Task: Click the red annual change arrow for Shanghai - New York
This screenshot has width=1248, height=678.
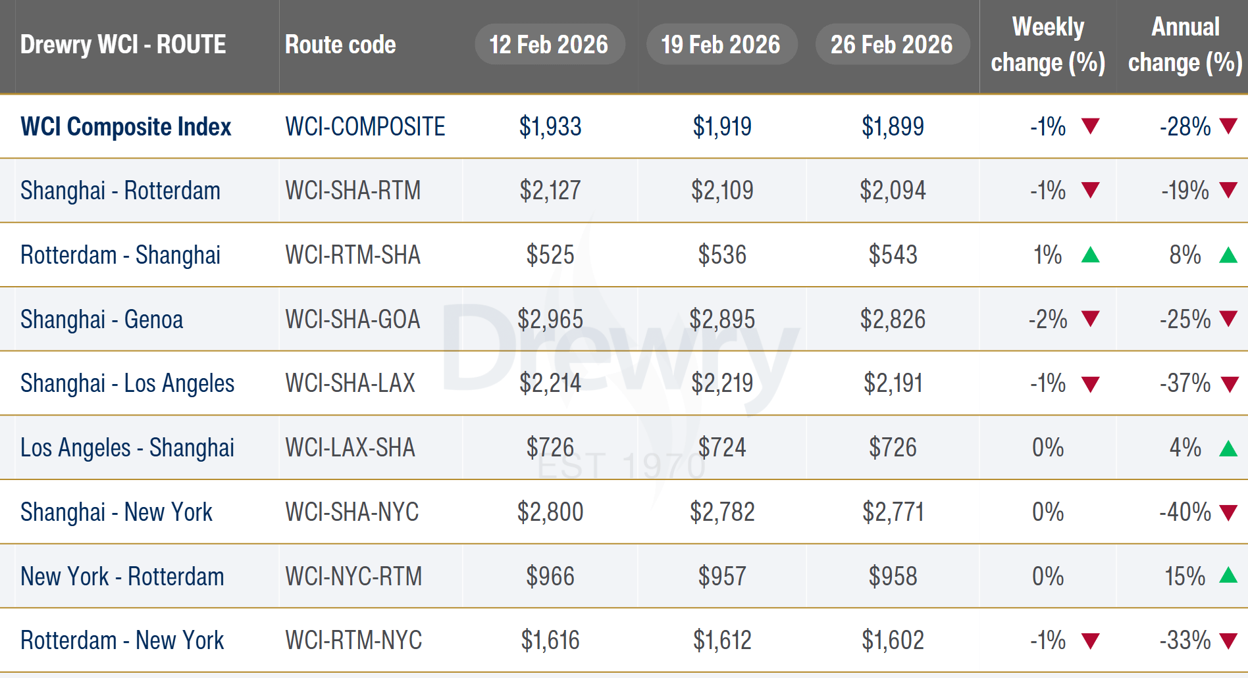Action: 1228,512
